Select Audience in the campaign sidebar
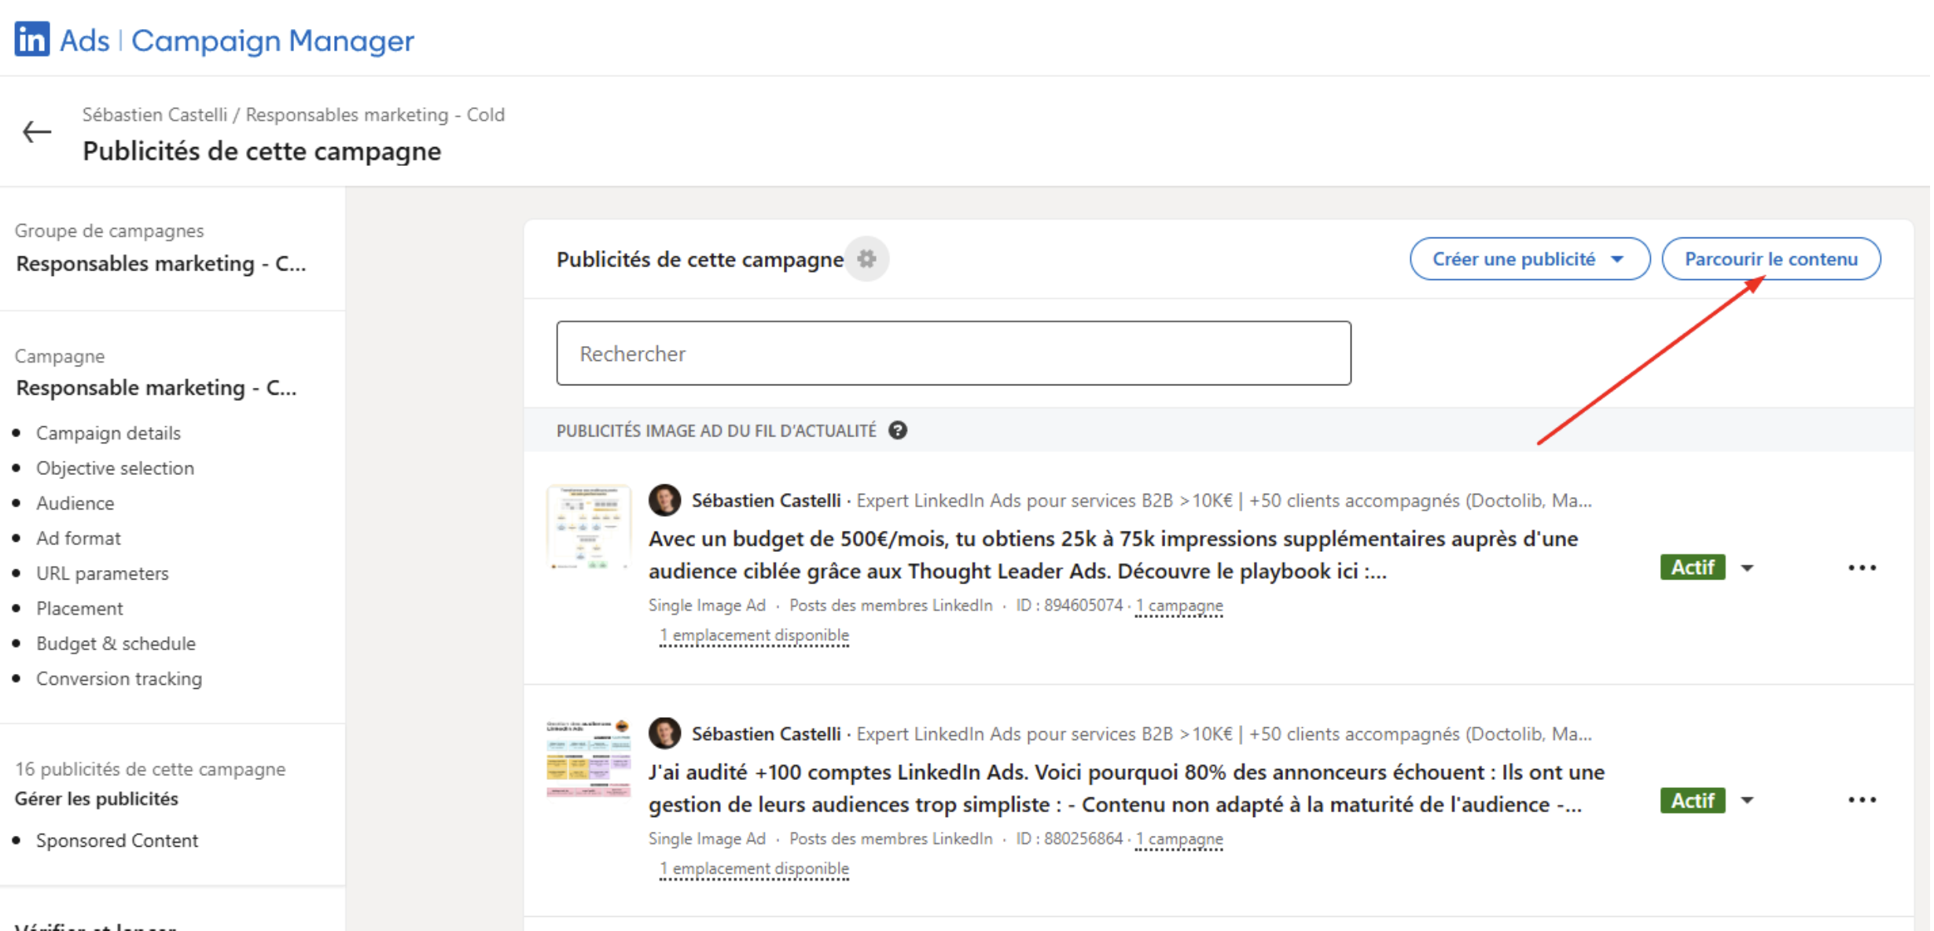The height and width of the screenshot is (931, 1934). 75,503
